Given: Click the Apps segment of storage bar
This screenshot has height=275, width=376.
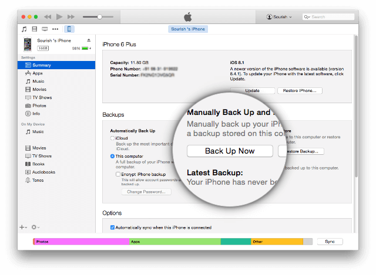Looking at the screenshot, I should tap(175, 242).
